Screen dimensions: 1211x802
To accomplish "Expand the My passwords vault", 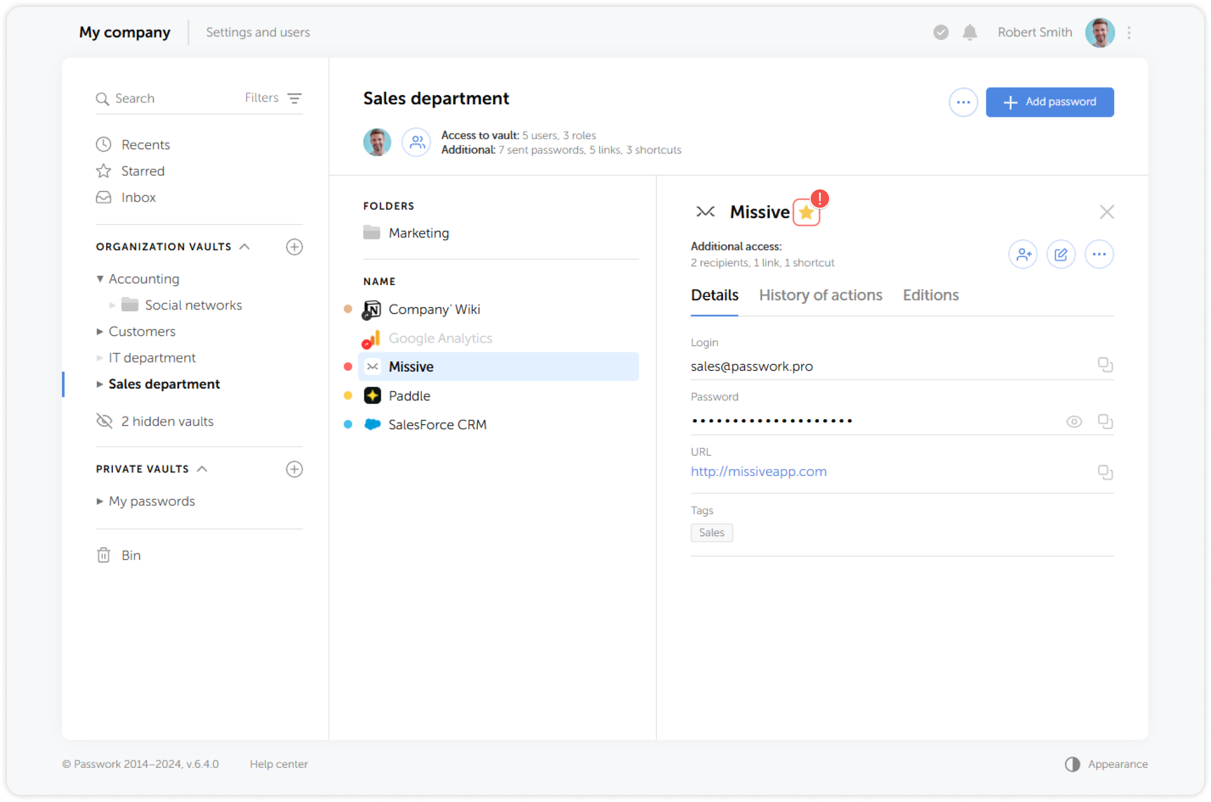I will (x=100, y=501).
